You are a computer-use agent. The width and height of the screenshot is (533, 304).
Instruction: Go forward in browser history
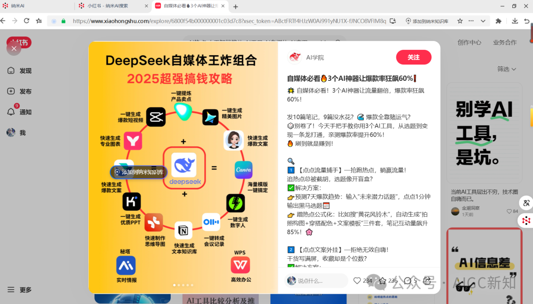[x=15, y=21]
